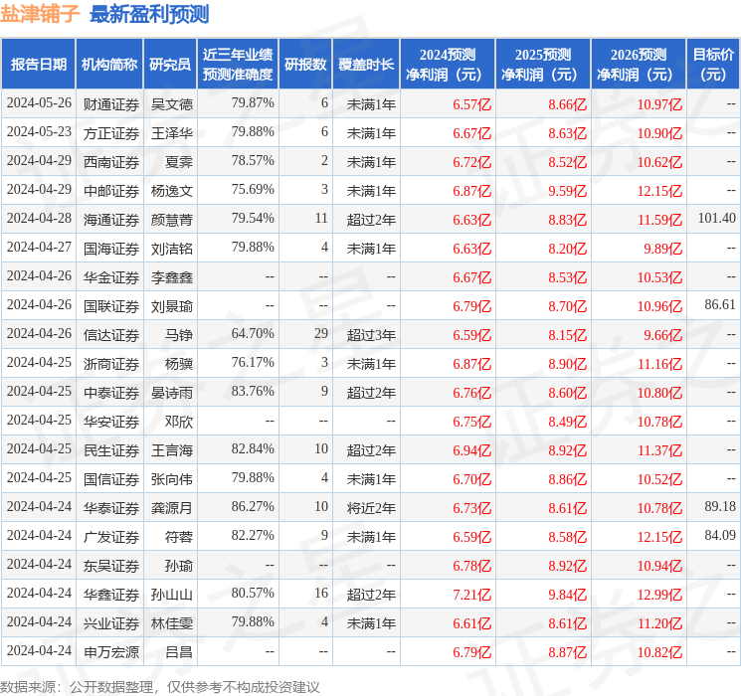The height and width of the screenshot is (696, 741).
Task: Select 华泰证券 target price 89.18
Action: click(720, 506)
